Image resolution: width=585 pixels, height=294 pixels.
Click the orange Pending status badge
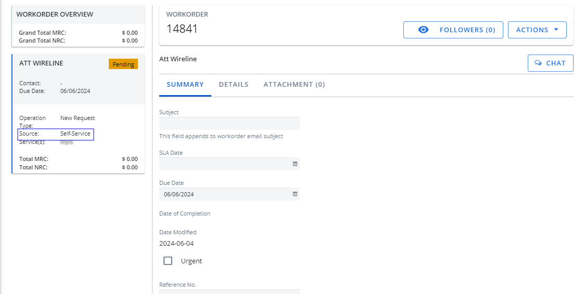[123, 64]
